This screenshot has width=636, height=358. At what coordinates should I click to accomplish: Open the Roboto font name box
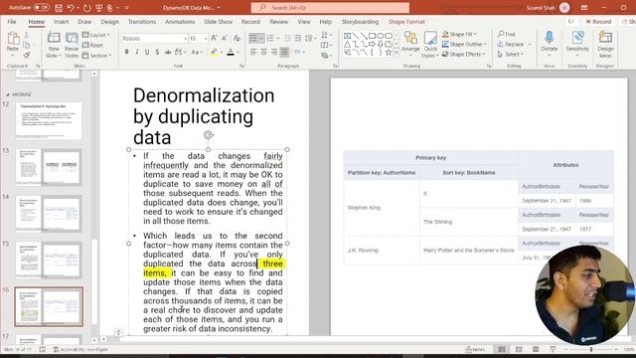click(x=154, y=38)
